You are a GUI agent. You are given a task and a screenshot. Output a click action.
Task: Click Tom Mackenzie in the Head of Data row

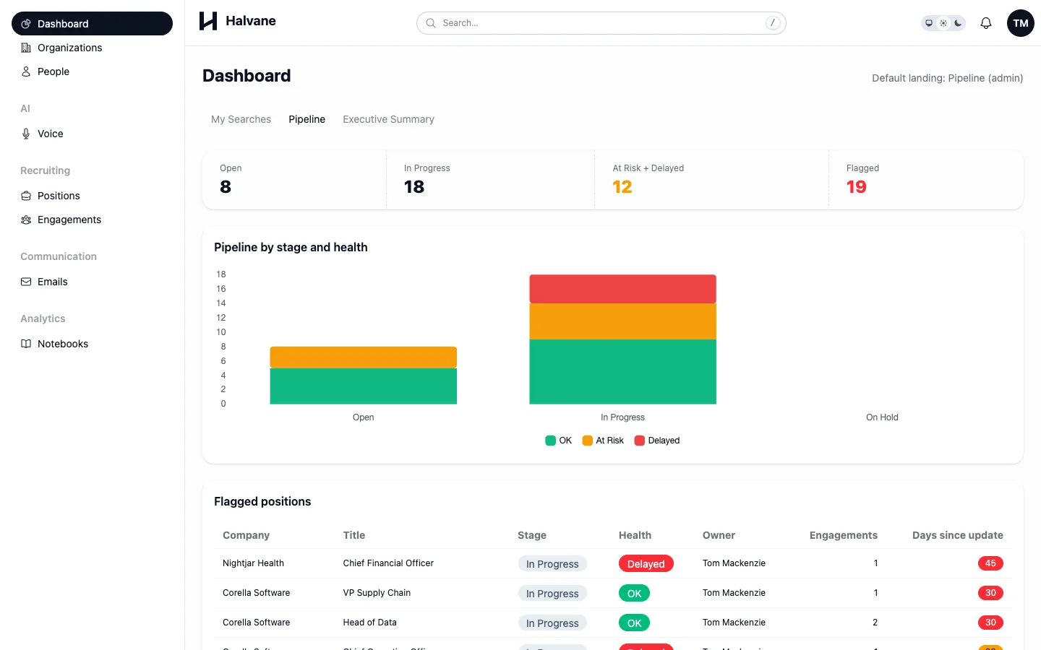pos(734,623)
